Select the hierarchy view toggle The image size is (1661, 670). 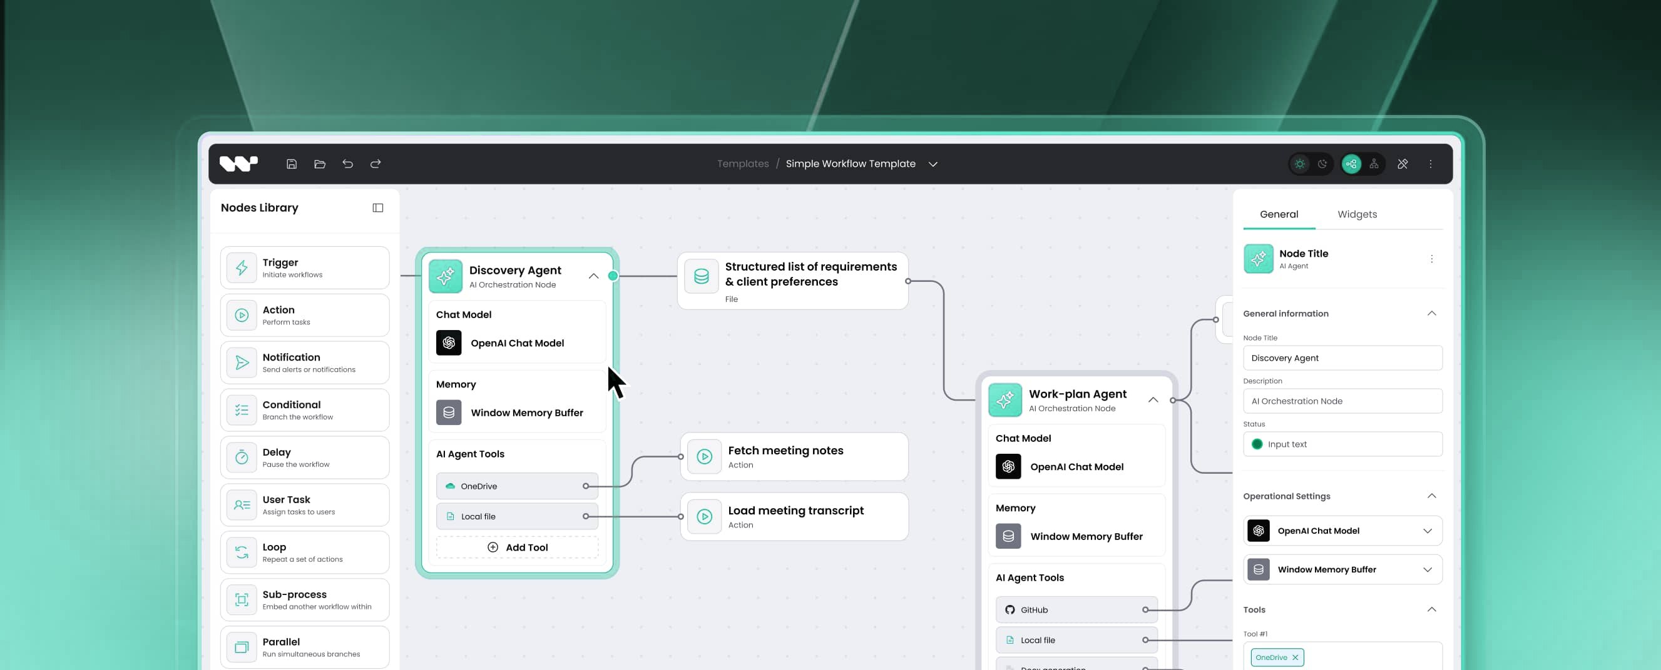(1374, 164)
